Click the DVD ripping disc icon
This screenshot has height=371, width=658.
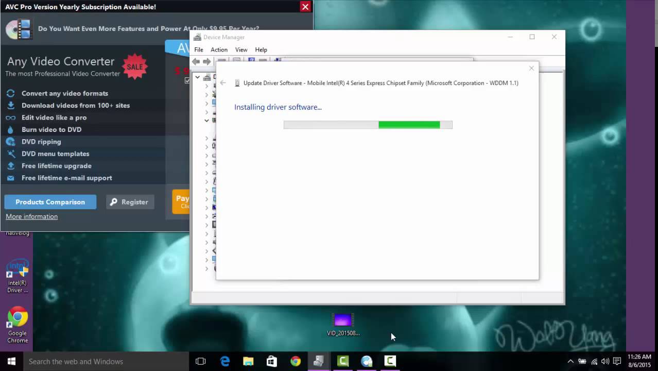tap(10, 142)
